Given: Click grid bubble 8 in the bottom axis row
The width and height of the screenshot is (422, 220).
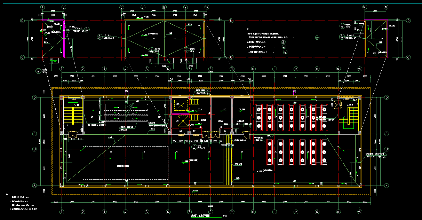Looking at the screenshot, I should click(x=211, y=211).
